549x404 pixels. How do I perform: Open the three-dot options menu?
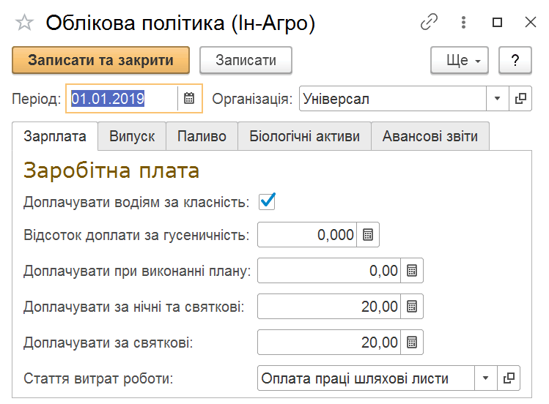pos(463,23)
